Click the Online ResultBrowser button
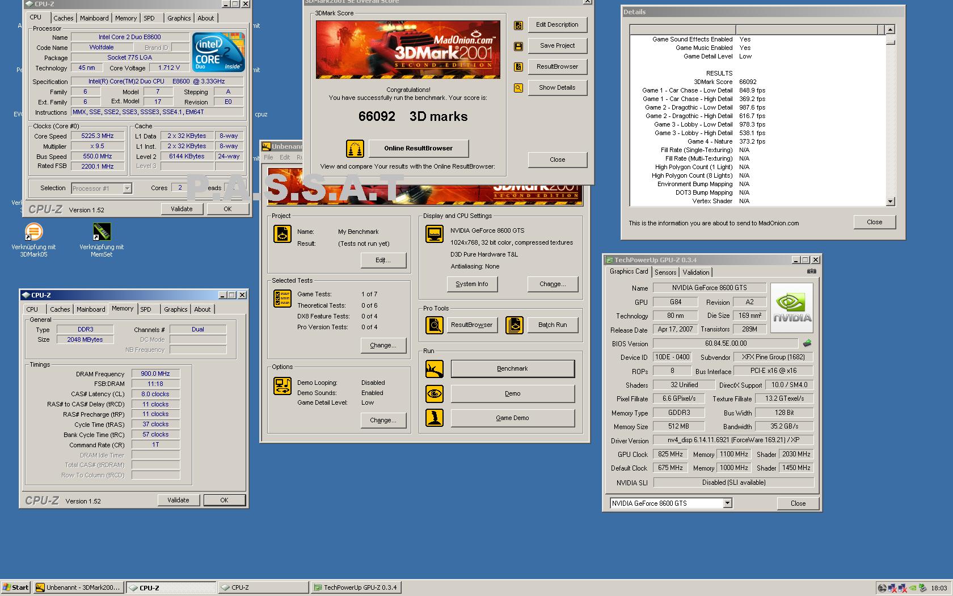The width and height of the screenshot is (953, 596). (419, 149)
